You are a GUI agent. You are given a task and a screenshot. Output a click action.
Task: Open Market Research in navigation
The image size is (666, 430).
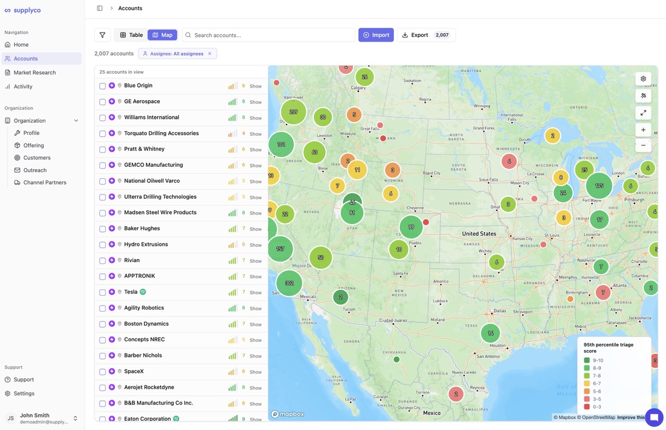34,72
